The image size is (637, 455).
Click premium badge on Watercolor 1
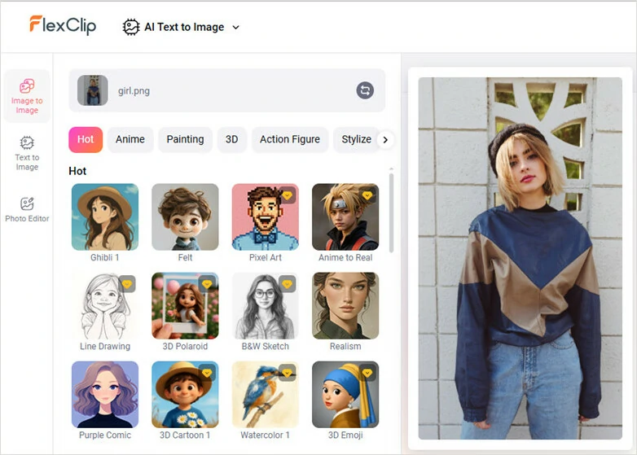tap(288, 373)
